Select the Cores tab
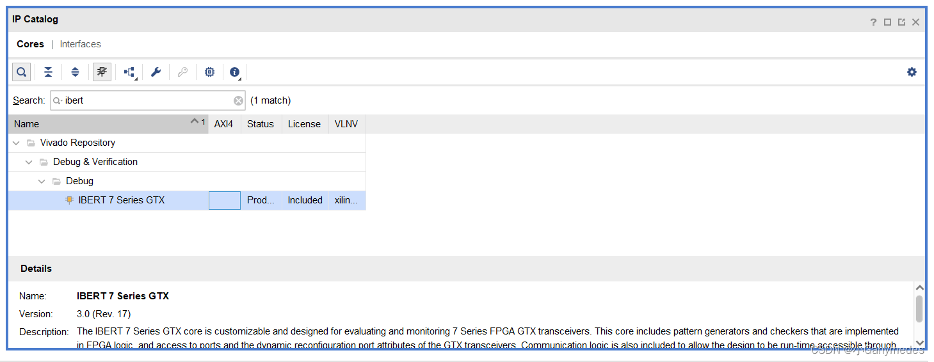The height and width of the screenshot is (362, 934). [30, 44]
